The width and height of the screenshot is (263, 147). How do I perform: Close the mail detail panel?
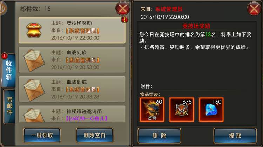(254, 8)
